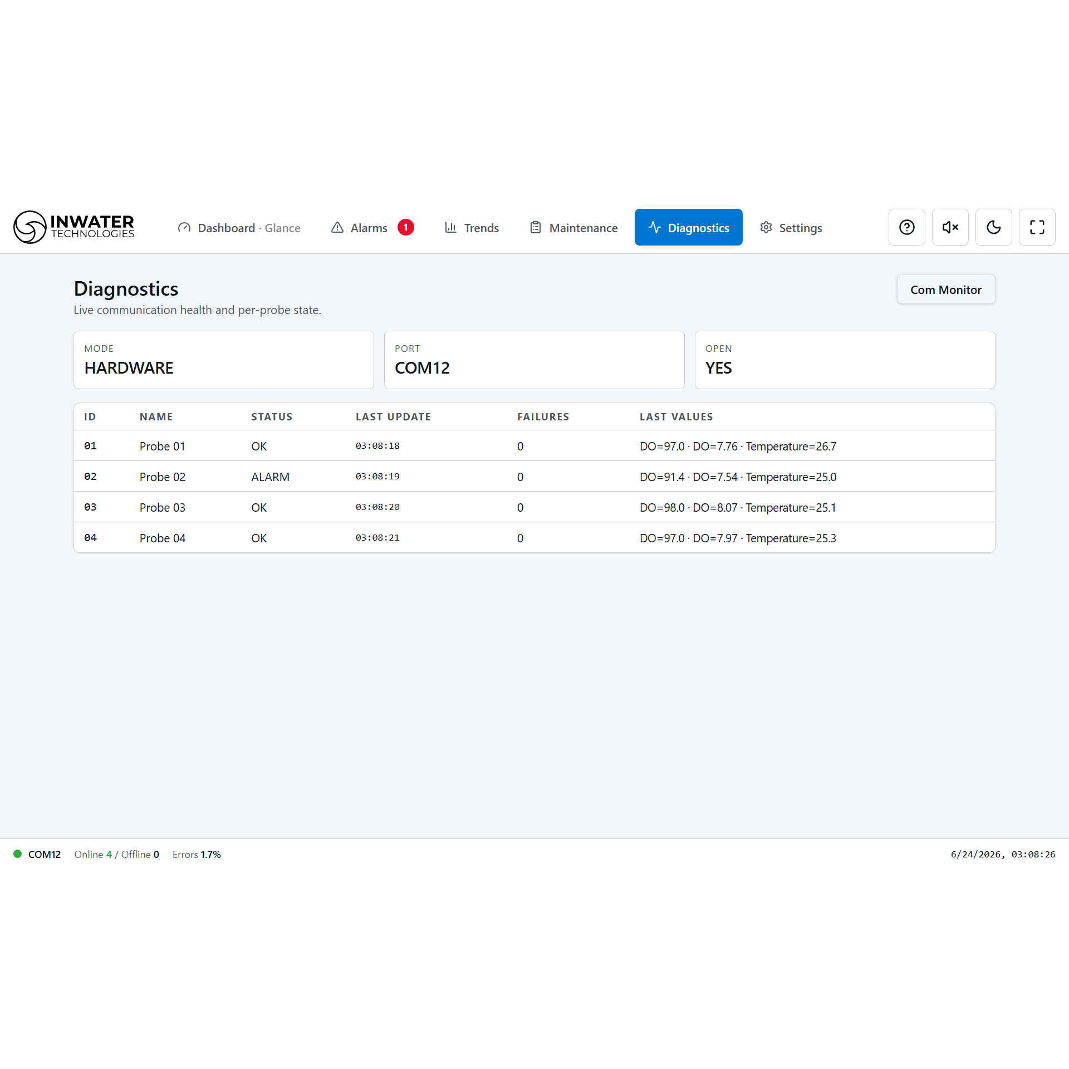
Task: Click the ALARM status of Probe 02
Action: [270, 477]
